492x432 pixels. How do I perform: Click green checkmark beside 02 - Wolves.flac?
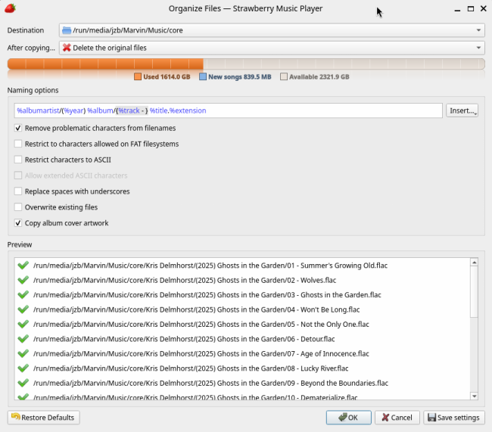23,280
